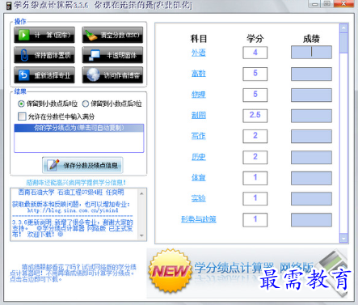This screenshot has height=305, width=358.
Task: Click the 制图 score input field
Action: coord(311,116)
